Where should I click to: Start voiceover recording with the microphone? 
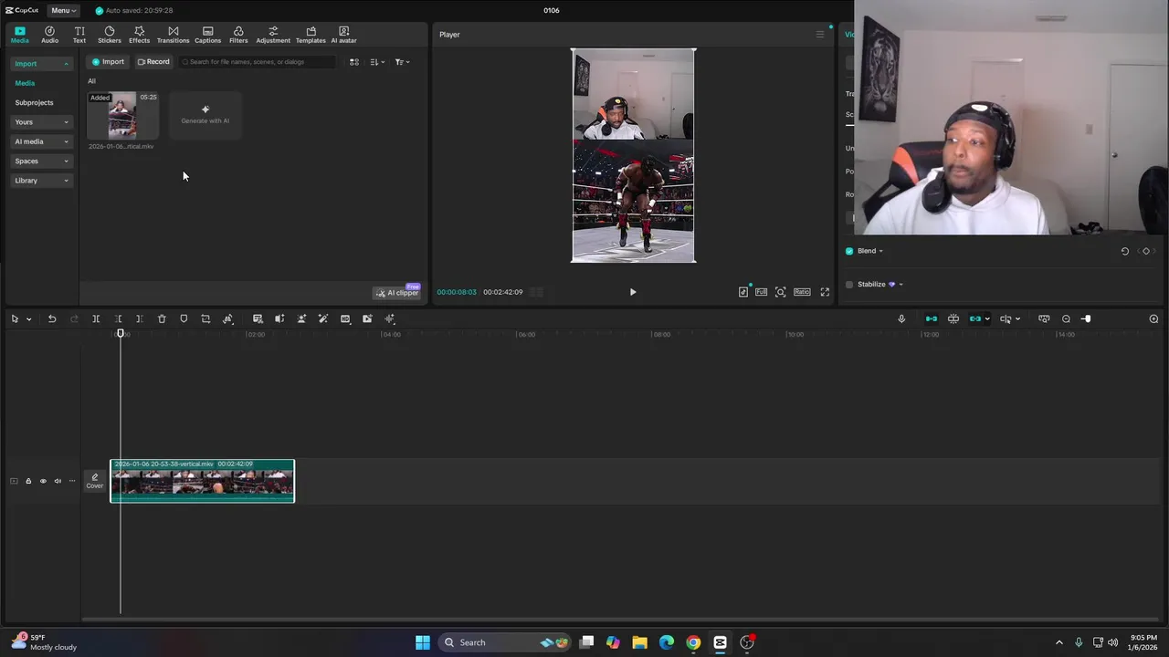[901, 318]
